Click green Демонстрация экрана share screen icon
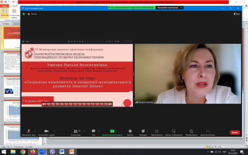 click(x=112, y=131)
